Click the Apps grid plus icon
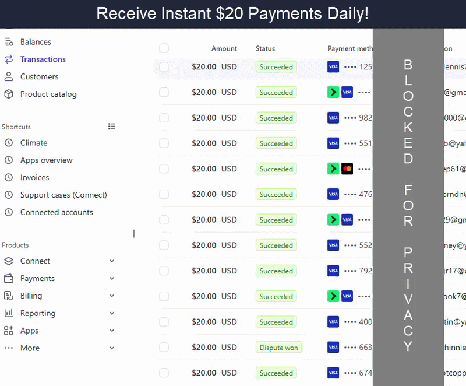466x386 pixels. coord(9,331)
